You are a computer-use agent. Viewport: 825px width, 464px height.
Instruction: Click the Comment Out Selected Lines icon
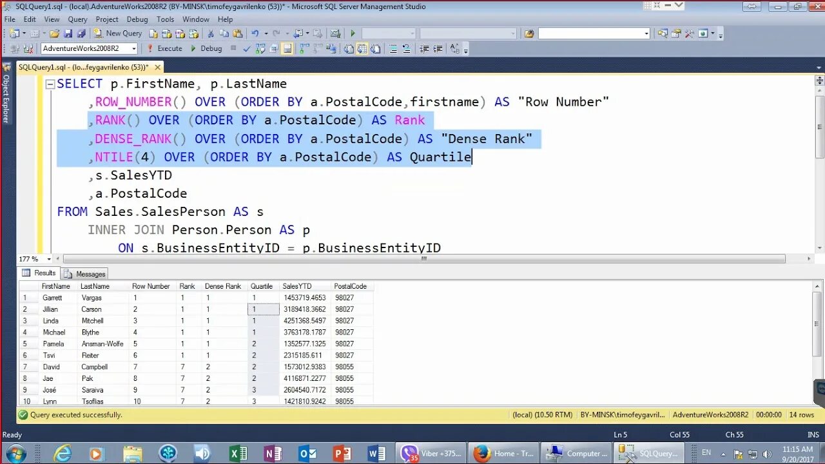(x=393, y=48)
